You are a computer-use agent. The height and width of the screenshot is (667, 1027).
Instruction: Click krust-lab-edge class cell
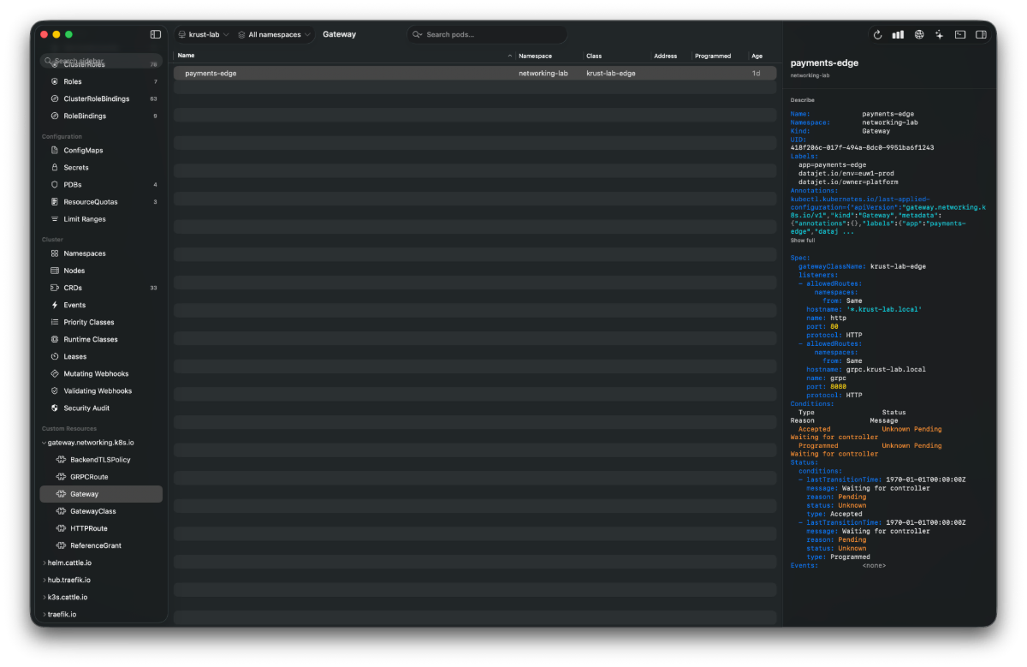point(610,74)
